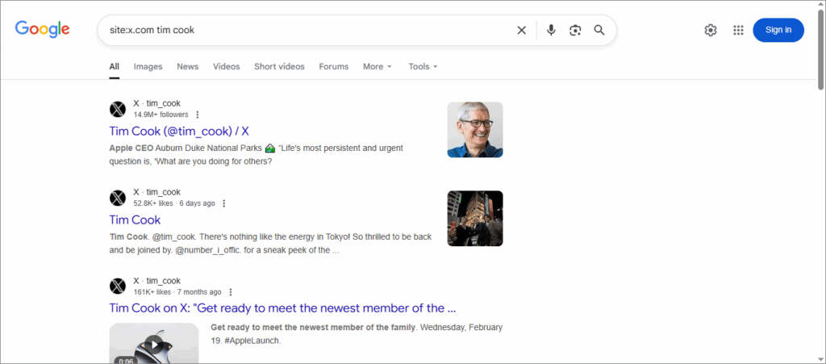This screenshot has width=826, height=364.
Task: Play the Apple launch video thumbnail
Action: click(153, 342)
